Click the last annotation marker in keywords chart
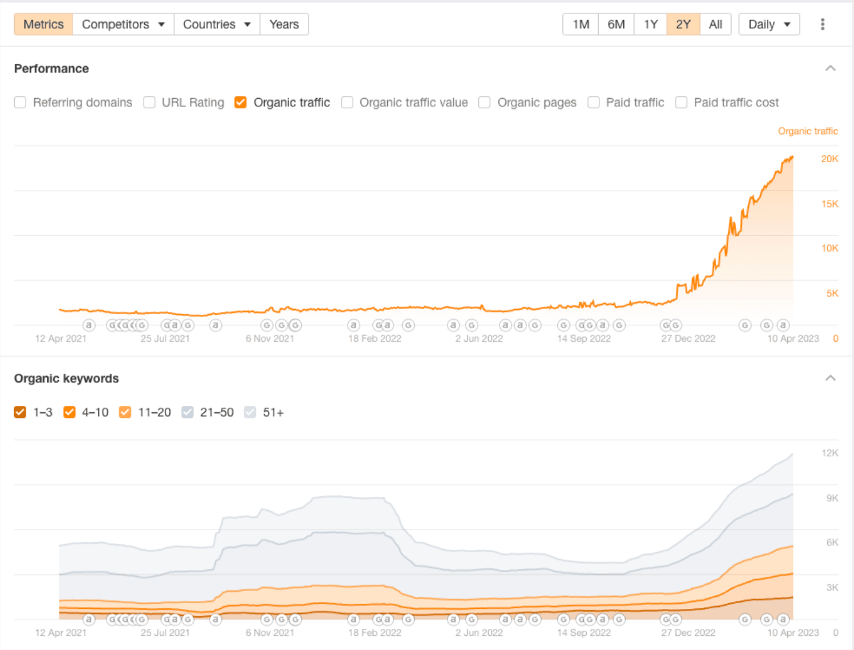This screenshot has width=854, height=650. pyautogui.click(x=783, y=619)
